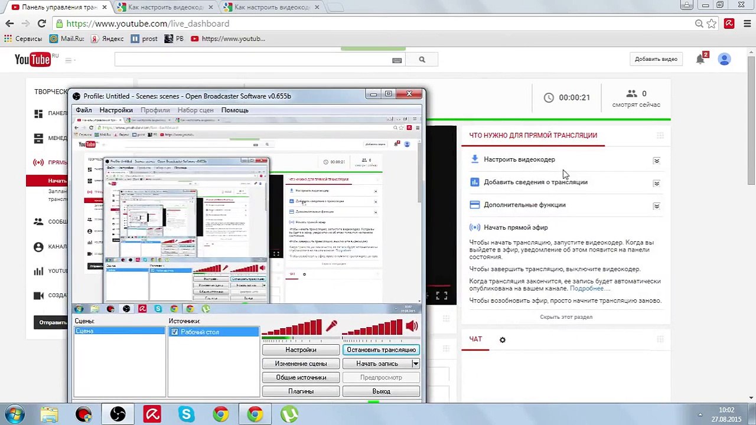Open the prost bookmark
This screenshot has width=756, height=425.
click(x=144, y=38)
